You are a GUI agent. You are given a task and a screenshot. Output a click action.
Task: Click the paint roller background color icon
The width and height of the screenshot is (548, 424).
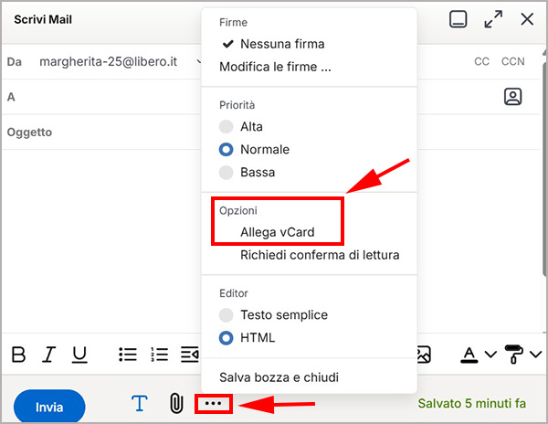click(513, 355)
